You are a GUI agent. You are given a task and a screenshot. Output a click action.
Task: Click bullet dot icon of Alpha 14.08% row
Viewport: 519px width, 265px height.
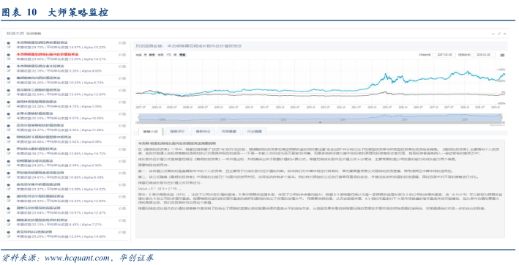click(x=9, y=232)
